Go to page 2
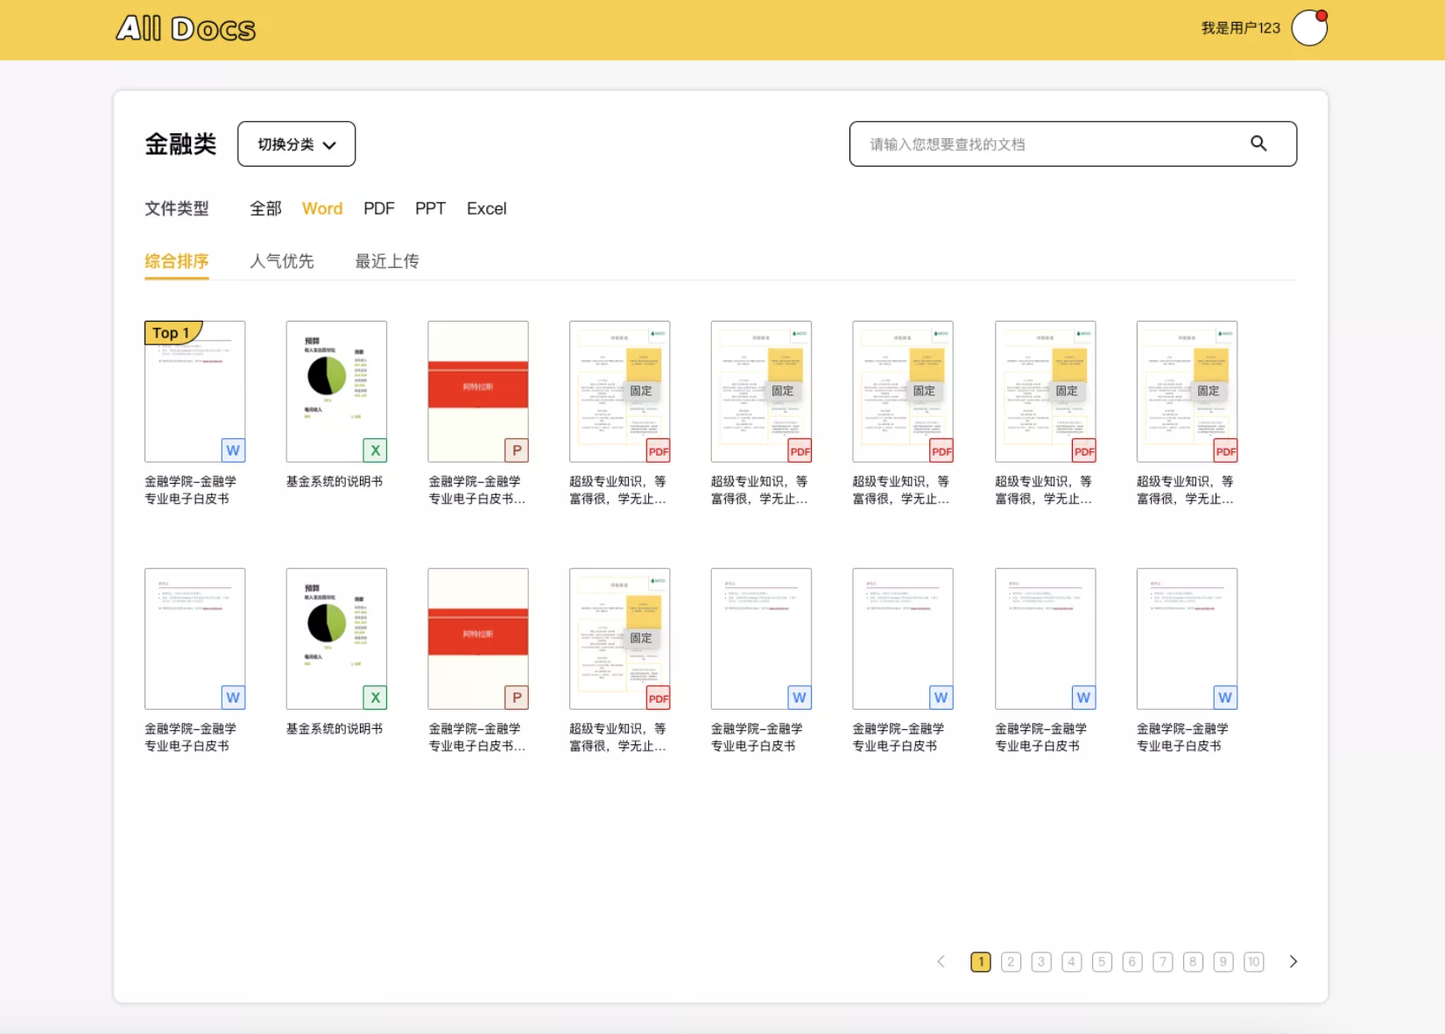This screenshot has height=1034, width=1445. 1011,962
